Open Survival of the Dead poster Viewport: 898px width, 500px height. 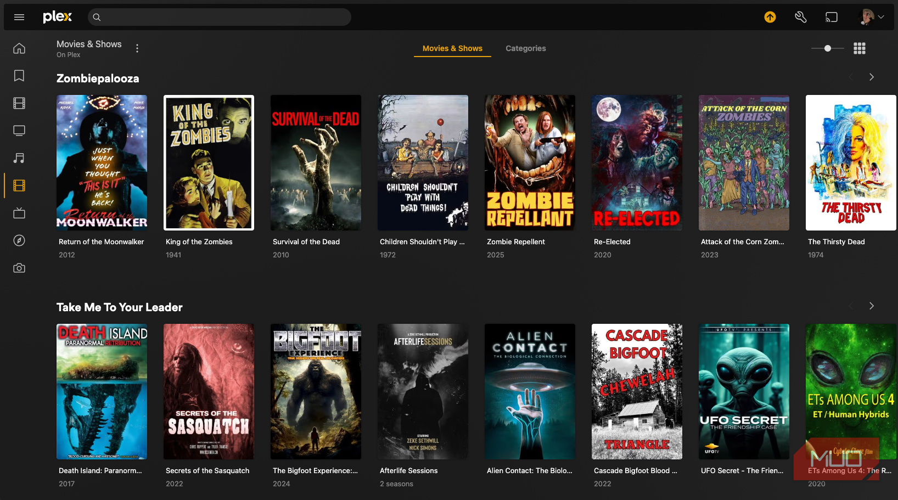coord(316,162)
